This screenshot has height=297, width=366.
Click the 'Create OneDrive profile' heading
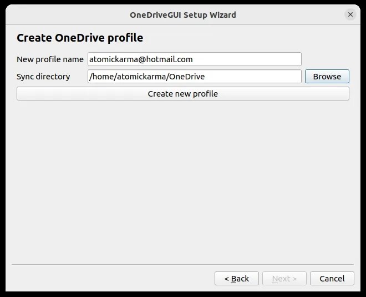point(80,38)
